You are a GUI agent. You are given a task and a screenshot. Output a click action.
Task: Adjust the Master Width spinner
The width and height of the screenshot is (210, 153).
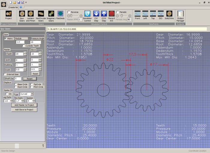(x=25, y=70)
